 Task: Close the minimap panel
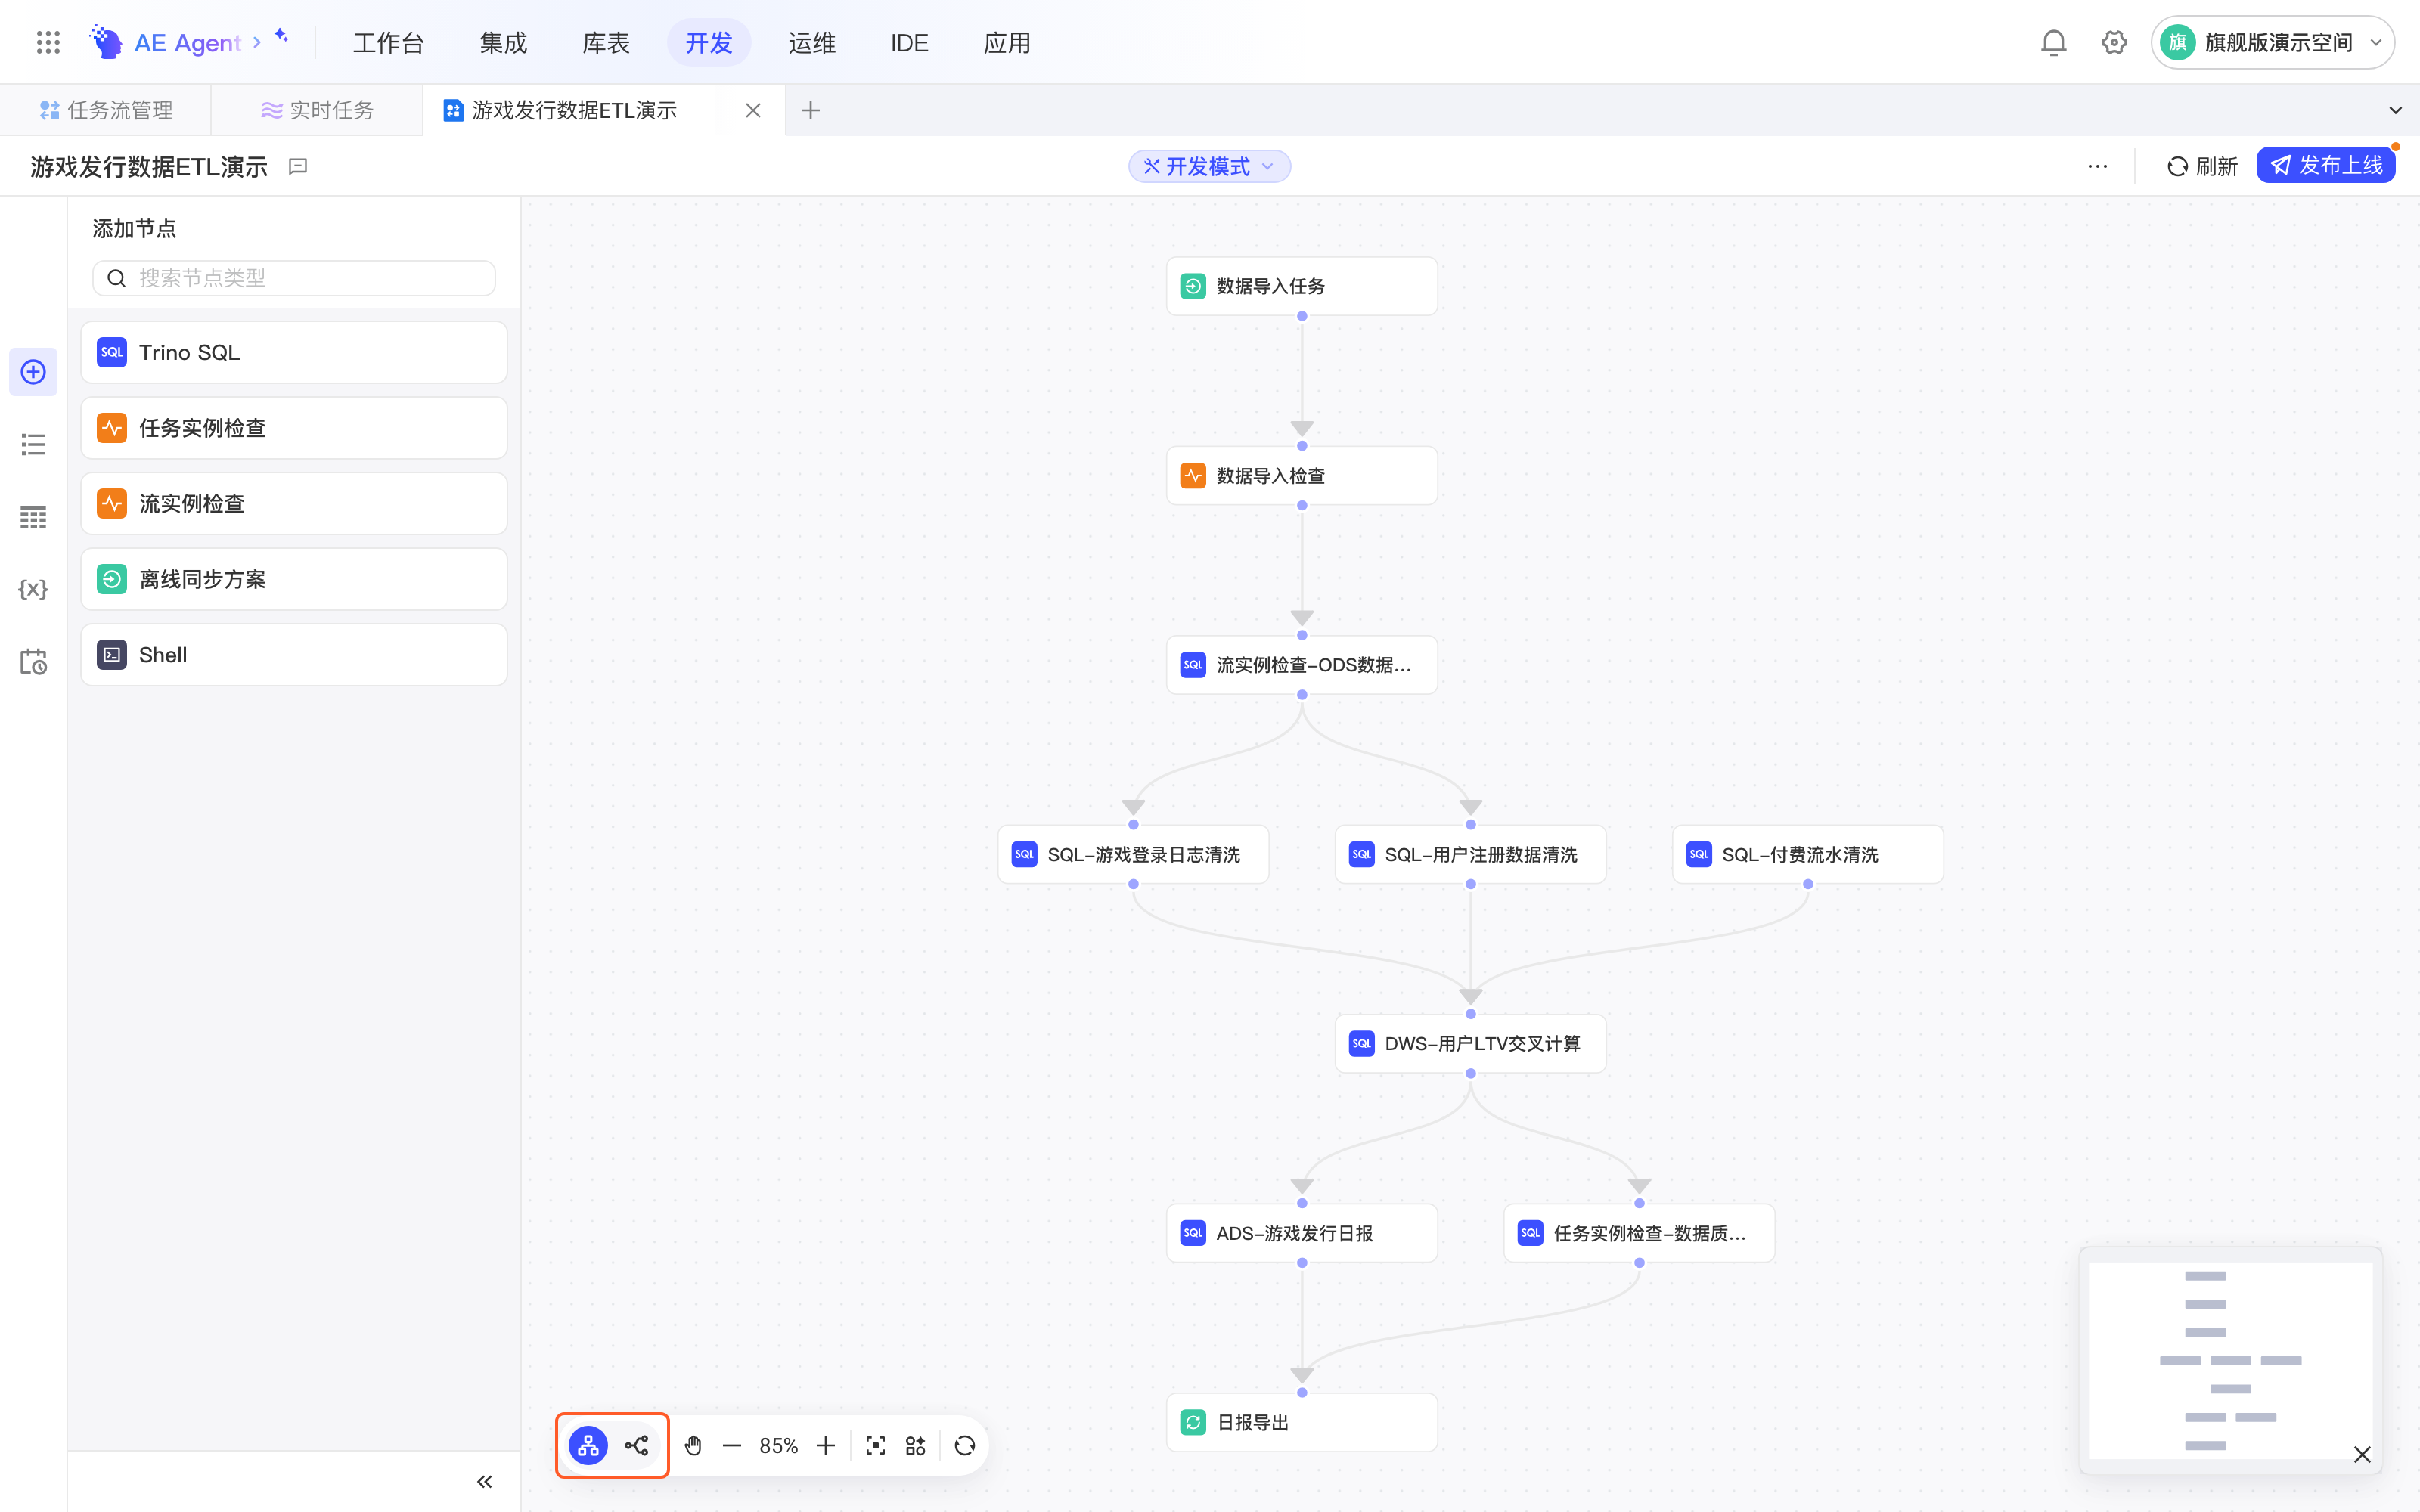tap(2362, 1454)
